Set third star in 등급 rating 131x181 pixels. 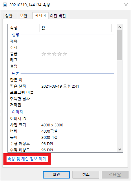pos(54,54)
